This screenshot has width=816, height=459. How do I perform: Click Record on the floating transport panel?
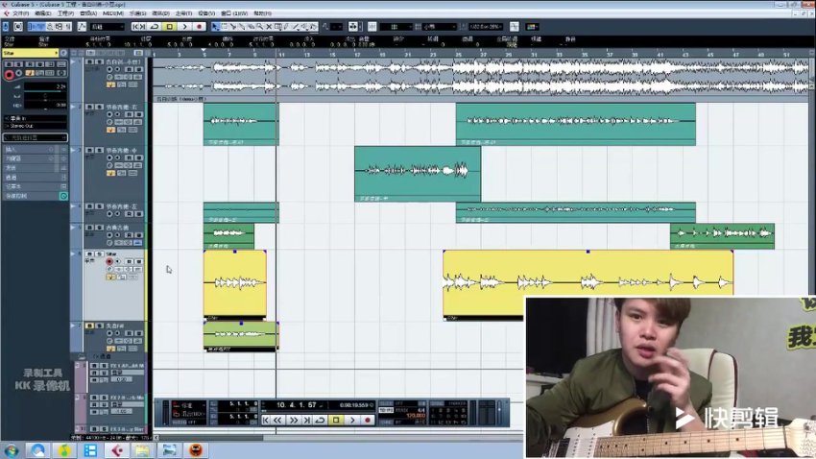367,420
